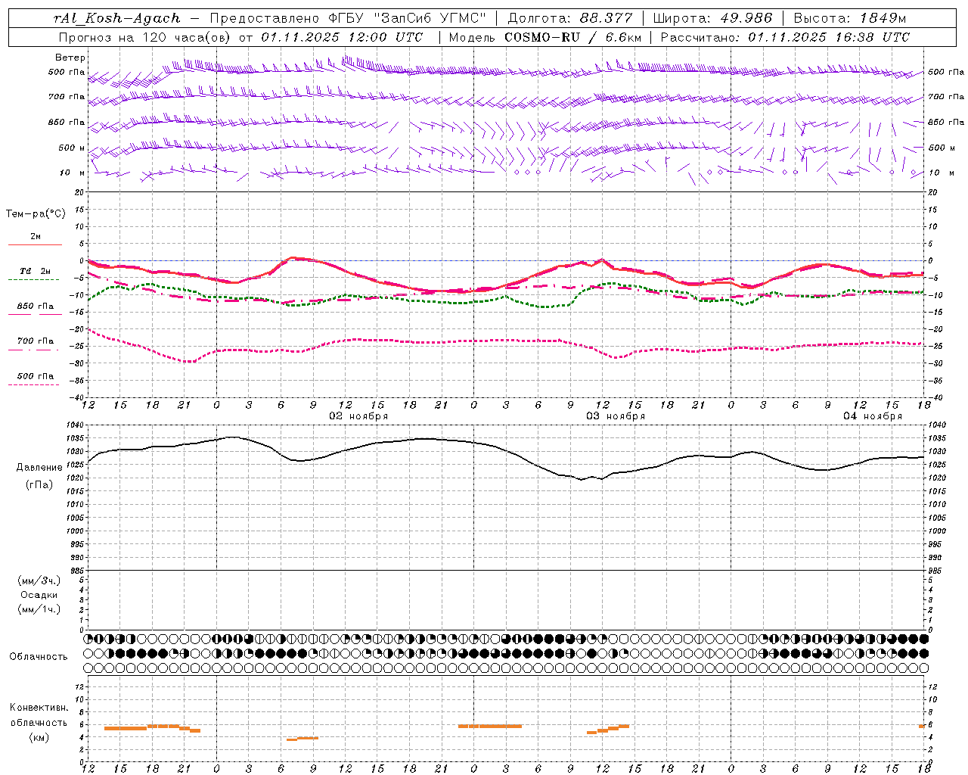Click the orange convective bar between 02 ноября 6 and 9 hours

coord(302,738)
